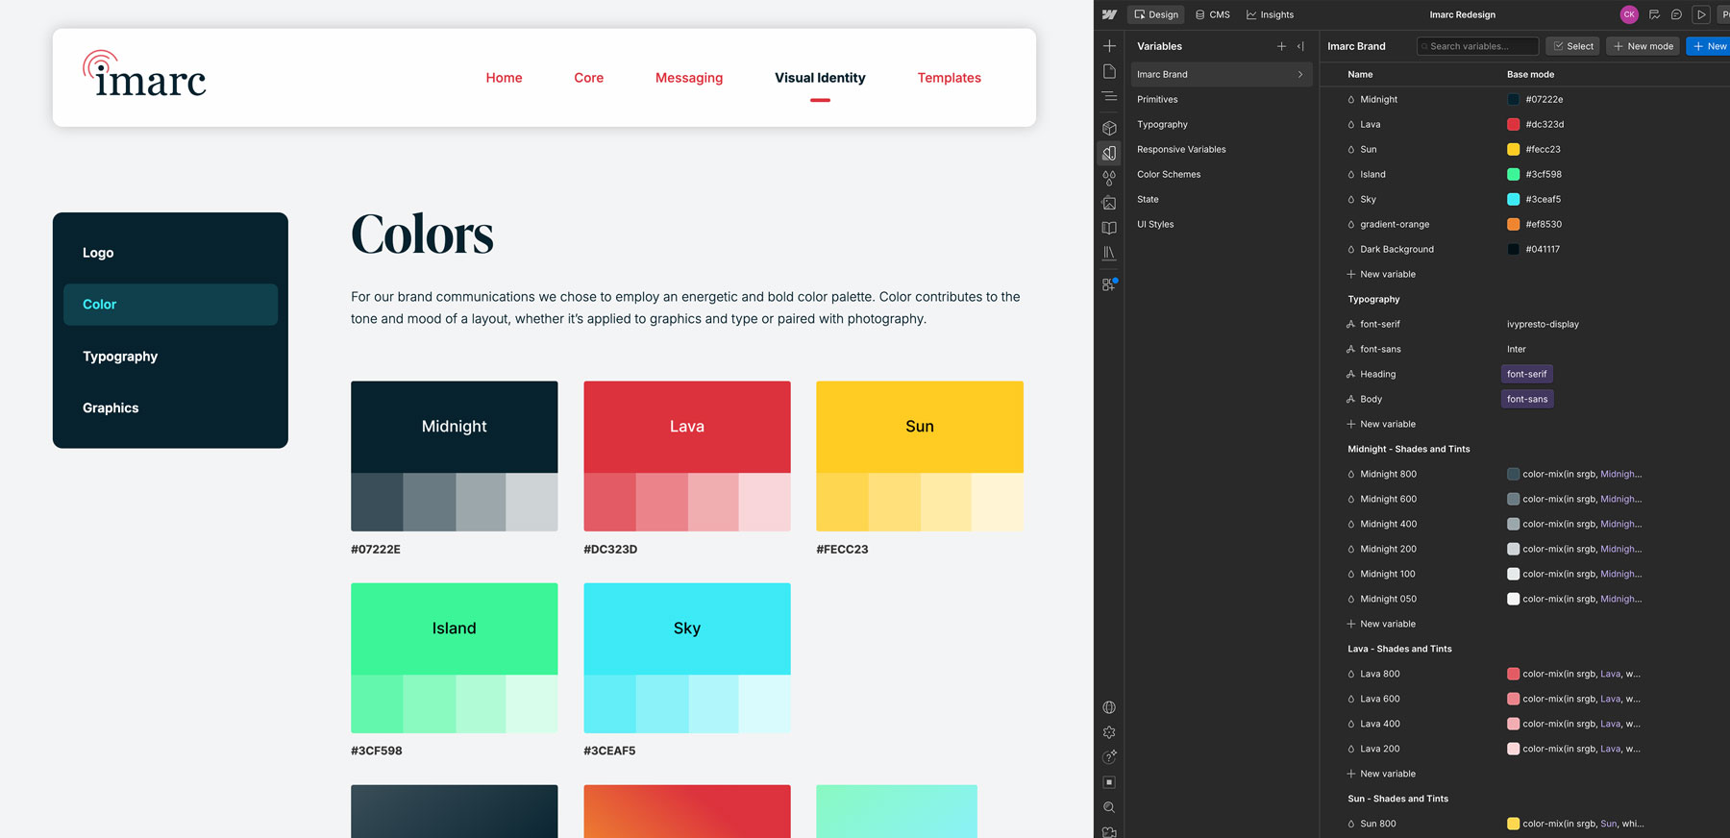Click Graphics in the page side menu
Viewport: 1730px width, 838px height.
[111, 407]
